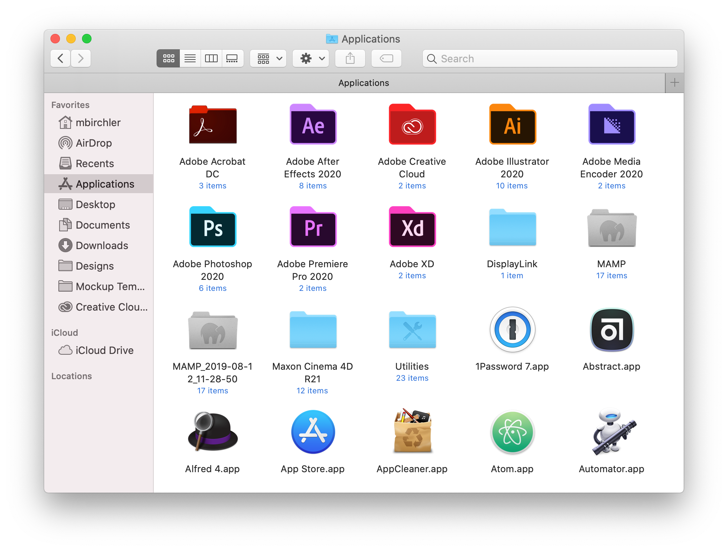Open Recents in sidebar
This screenshot has height=551, width=728.
pyautogui.click(x=99, y=164)
